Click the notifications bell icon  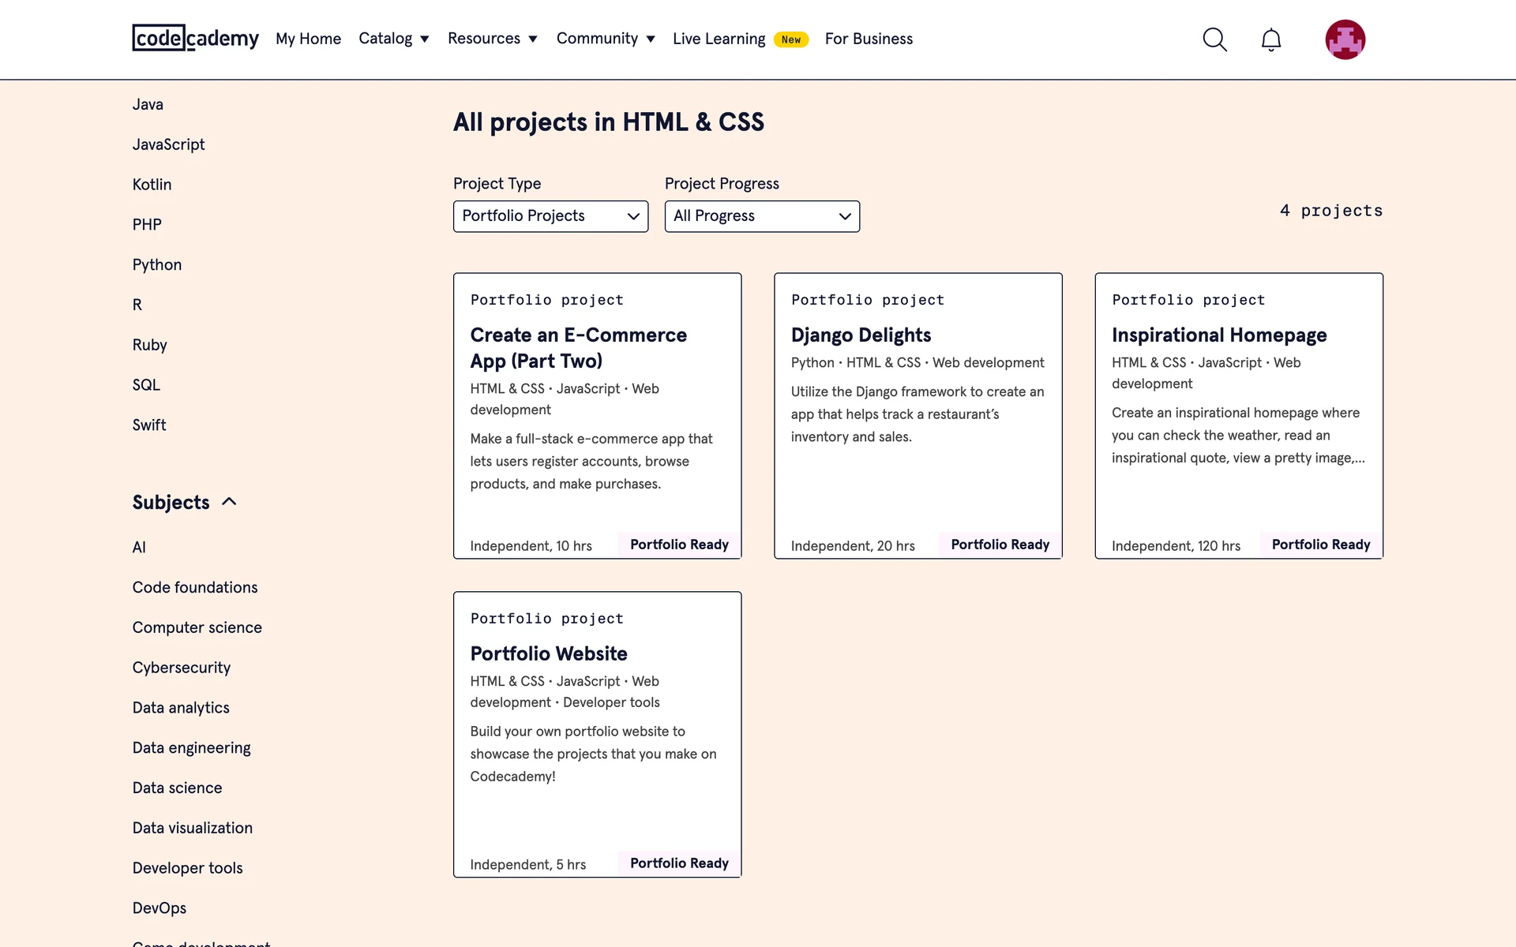[1270, 39]
